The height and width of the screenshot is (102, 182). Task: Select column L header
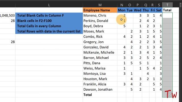tap(49, 5)
